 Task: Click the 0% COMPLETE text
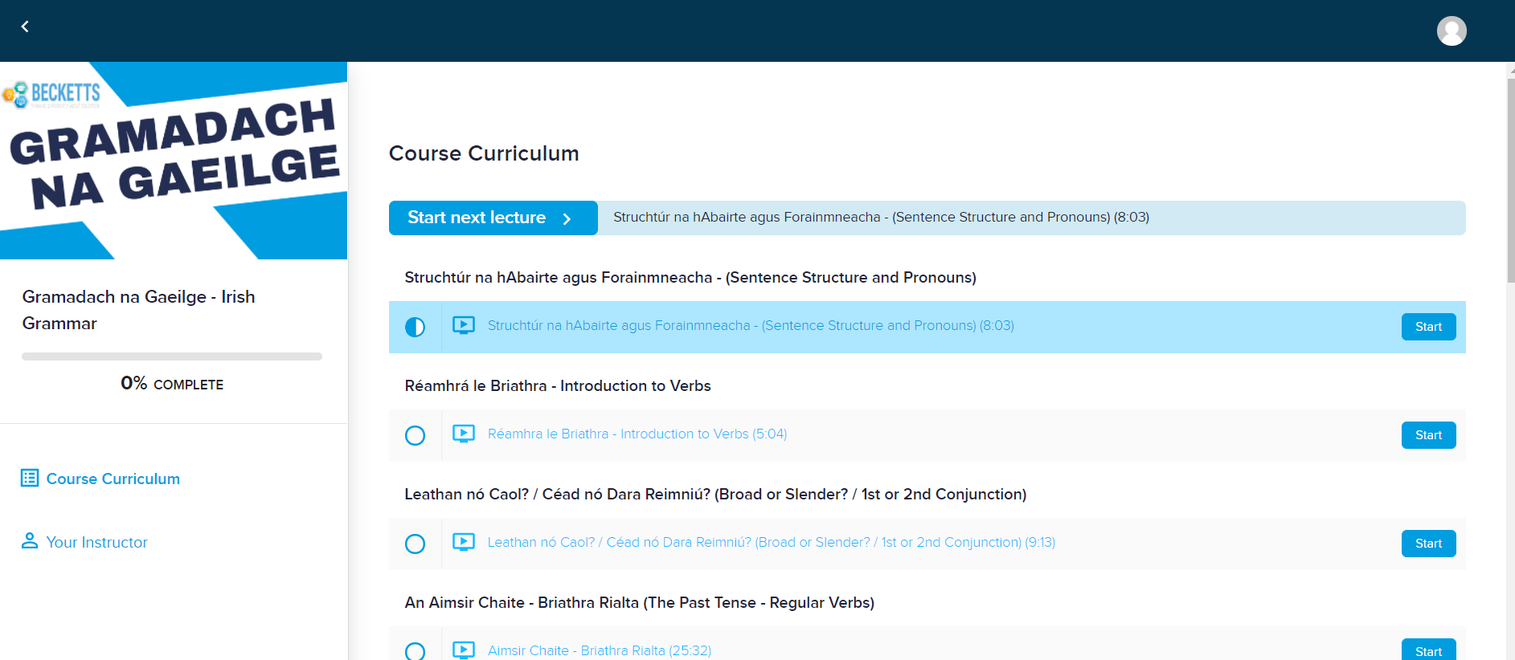172,384
